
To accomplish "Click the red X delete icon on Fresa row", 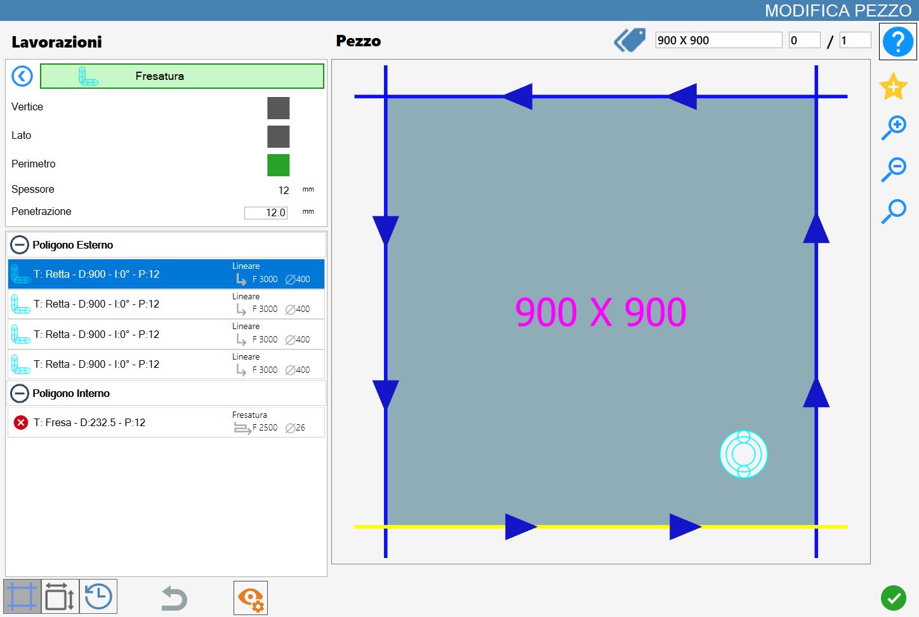I will [x=21, y=422].
